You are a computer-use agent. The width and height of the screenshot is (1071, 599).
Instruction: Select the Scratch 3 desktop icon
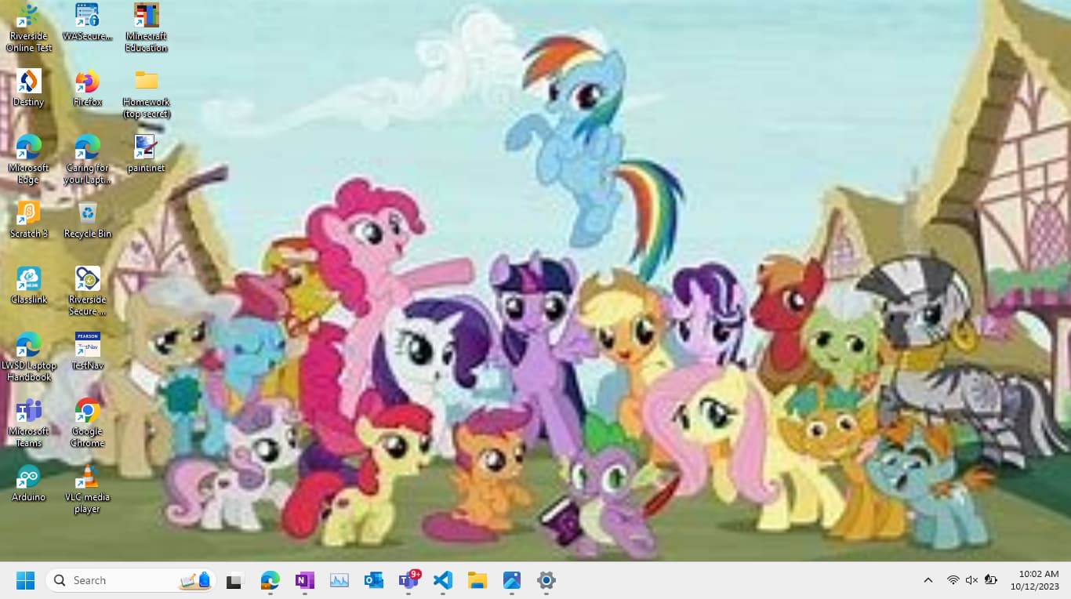[29, 220]
